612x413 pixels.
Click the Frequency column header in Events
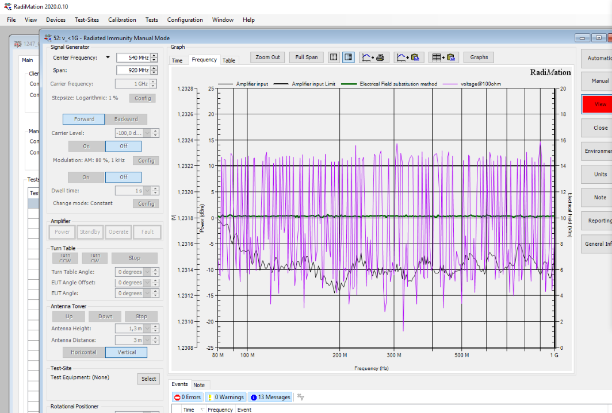[x=220, y=410]
